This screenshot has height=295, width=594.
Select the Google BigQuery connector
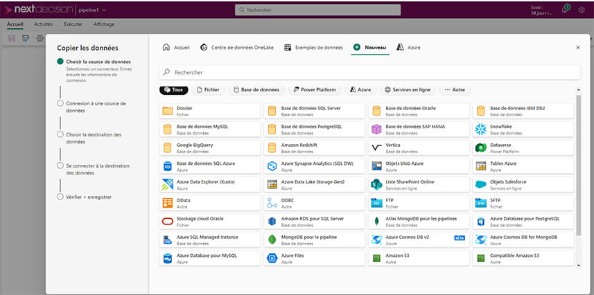pyautogui.click(x=210, y=148)
